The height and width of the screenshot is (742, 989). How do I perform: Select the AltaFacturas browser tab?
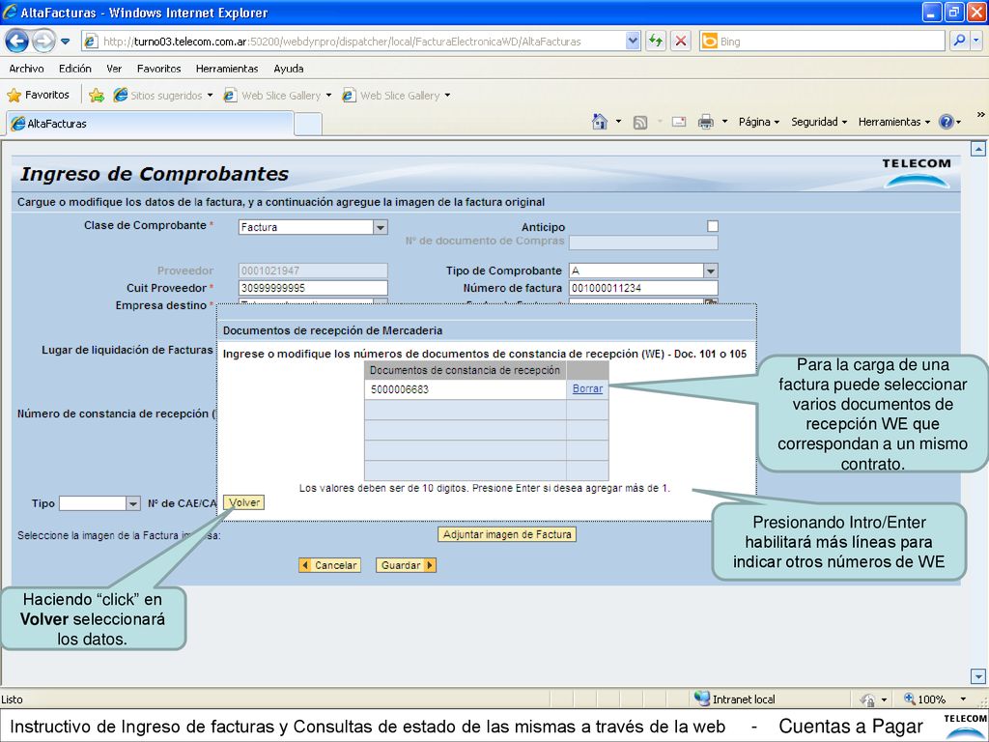[x=150, y=124]
